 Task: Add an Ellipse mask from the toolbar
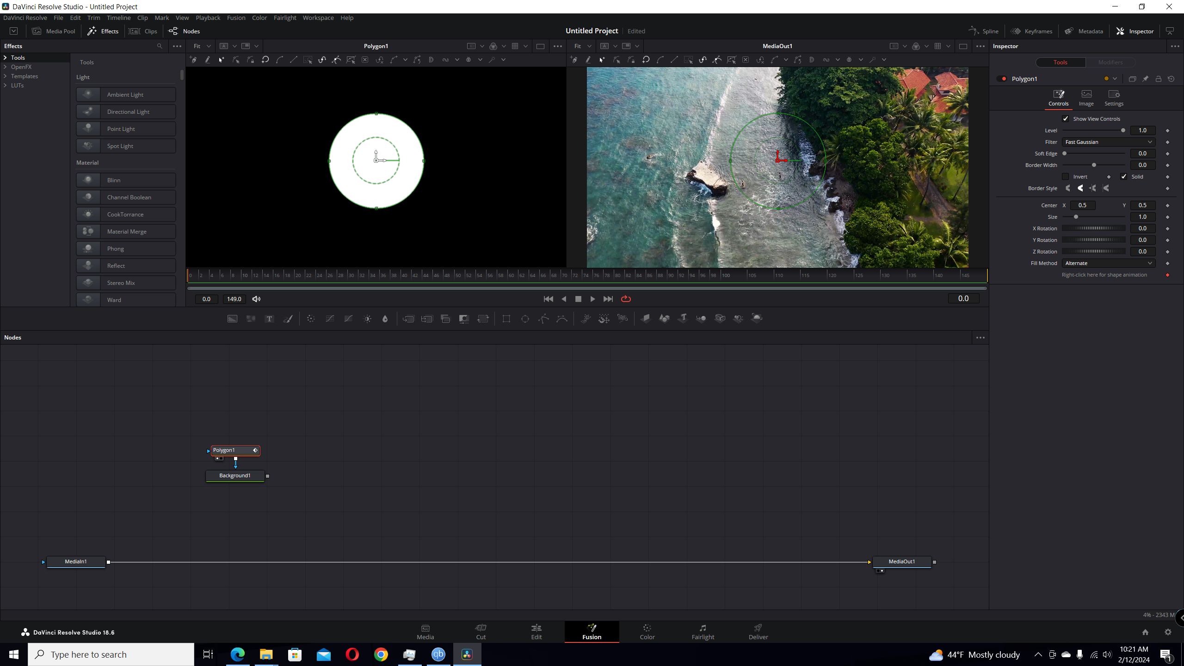tap(525, 319)
